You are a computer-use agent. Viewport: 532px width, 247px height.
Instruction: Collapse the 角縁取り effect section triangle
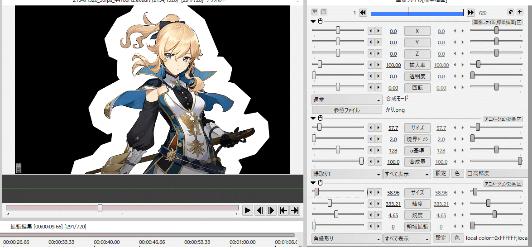[313, 183]
